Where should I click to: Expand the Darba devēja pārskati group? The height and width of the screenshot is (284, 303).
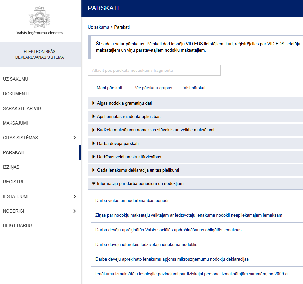point(195,144)
